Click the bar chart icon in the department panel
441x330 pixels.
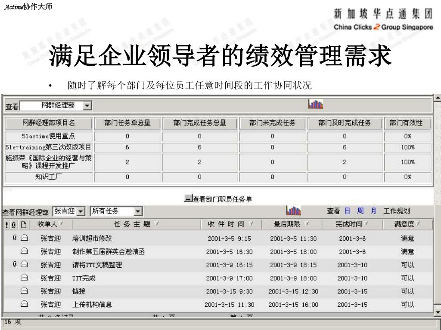[x=315, y=105]
